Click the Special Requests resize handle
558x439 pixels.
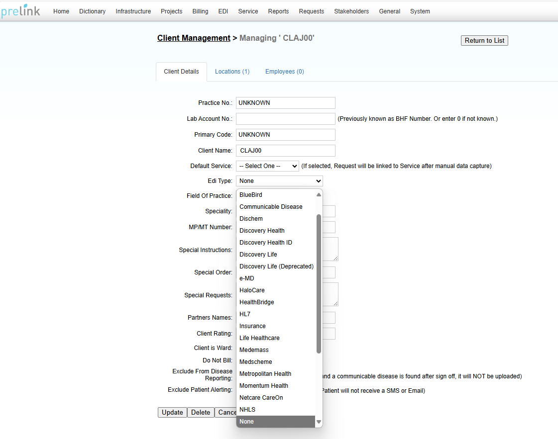[x=335, y=303]
